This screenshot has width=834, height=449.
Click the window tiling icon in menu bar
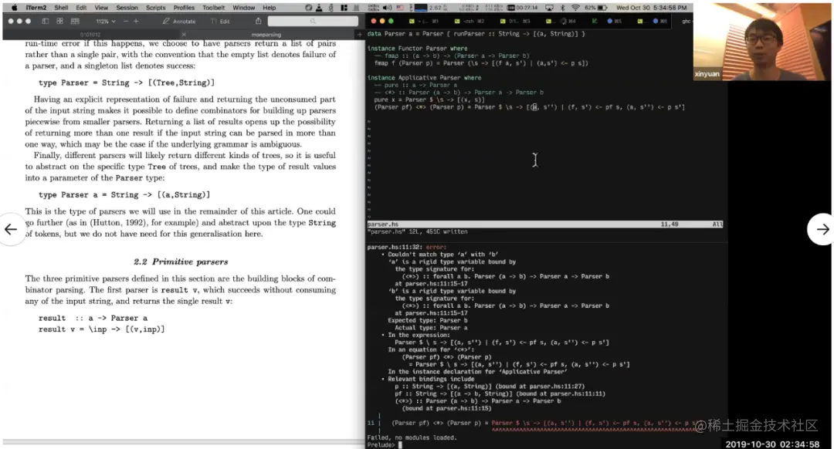coord(344,8)
